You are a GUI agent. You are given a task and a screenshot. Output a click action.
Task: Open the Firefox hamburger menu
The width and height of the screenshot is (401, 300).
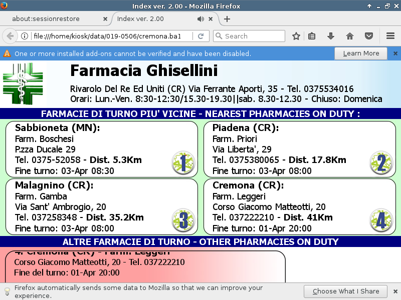tap(390, 36)
